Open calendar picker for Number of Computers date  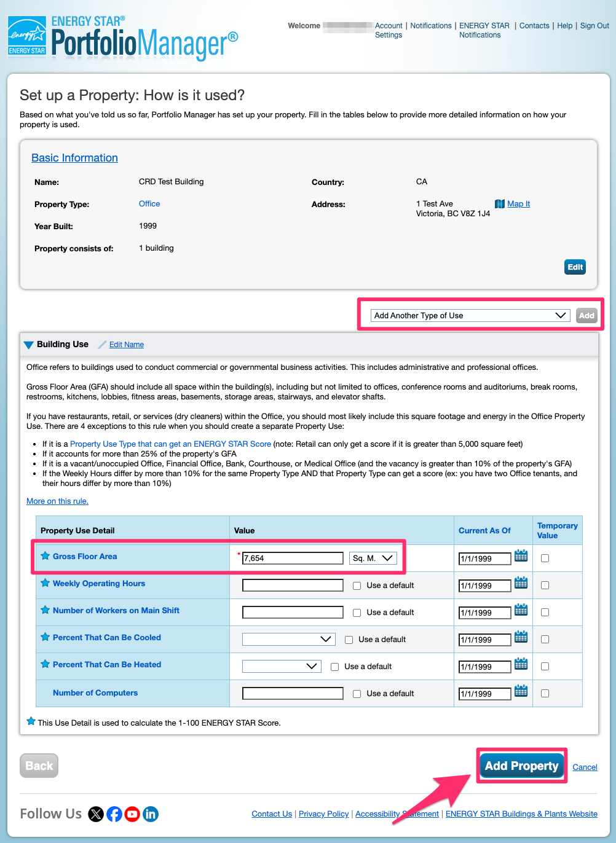(x=521, y=691)
